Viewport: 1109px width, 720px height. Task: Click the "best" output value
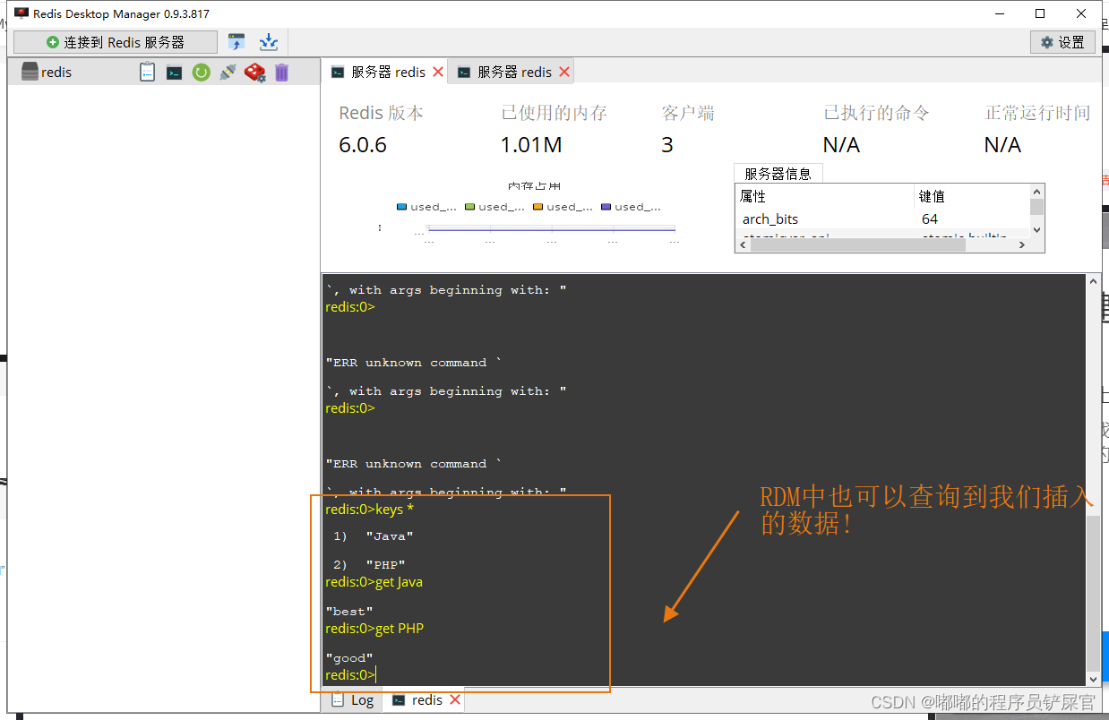click(349, 612)
